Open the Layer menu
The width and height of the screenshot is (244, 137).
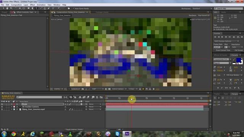pos(26,5)
